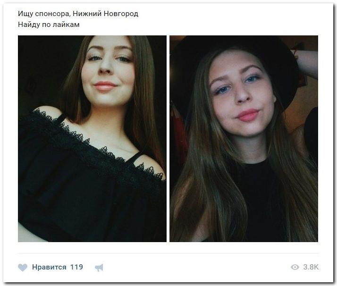Share the post using the megaphone icon

pyautogui.click(x=99, y=268)
